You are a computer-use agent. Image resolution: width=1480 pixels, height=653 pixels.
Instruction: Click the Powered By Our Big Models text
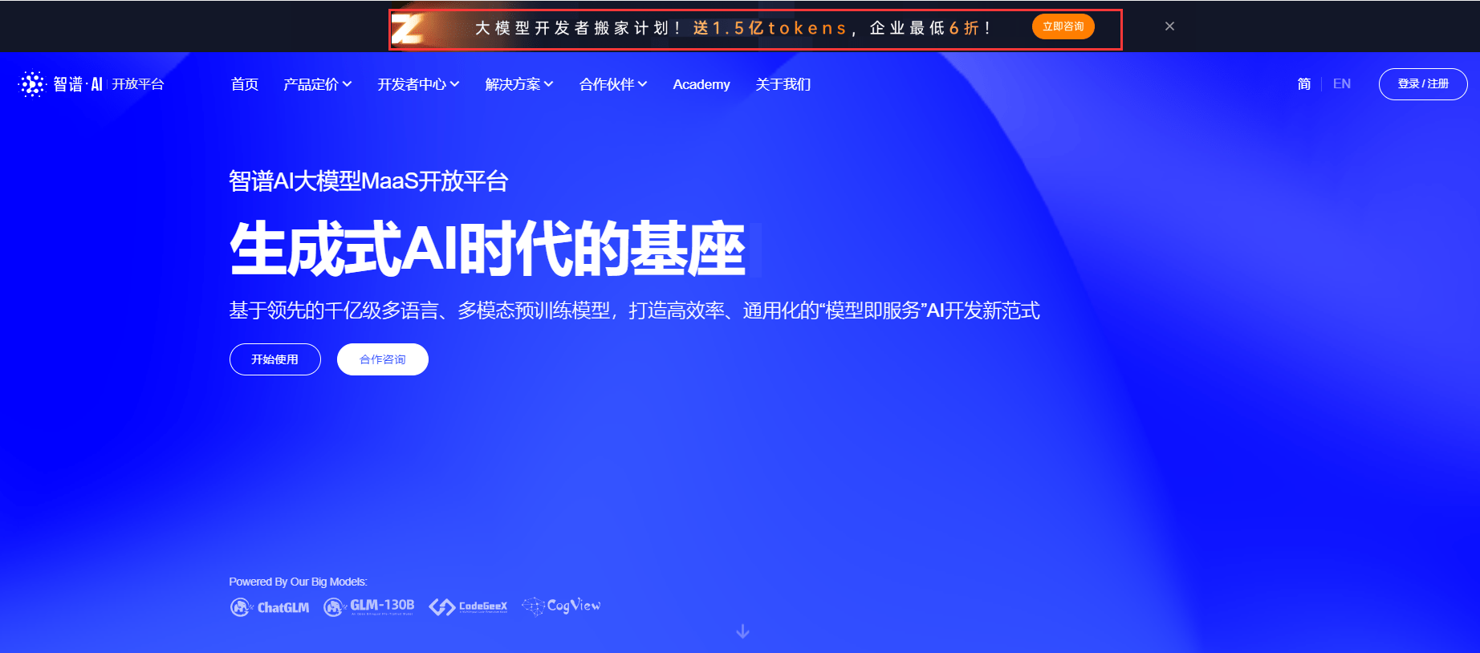coord(298,582)
